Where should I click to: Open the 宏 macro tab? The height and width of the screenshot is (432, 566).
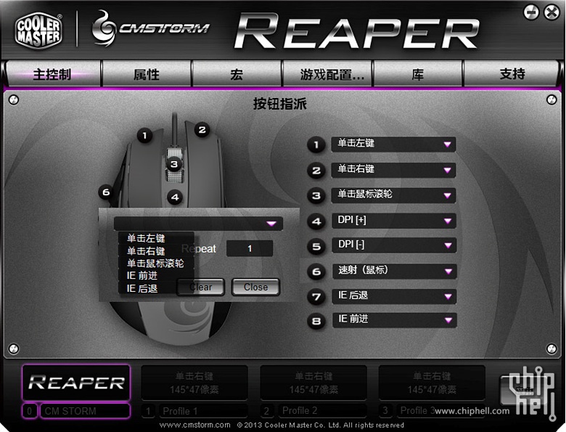tap(237, 74)
